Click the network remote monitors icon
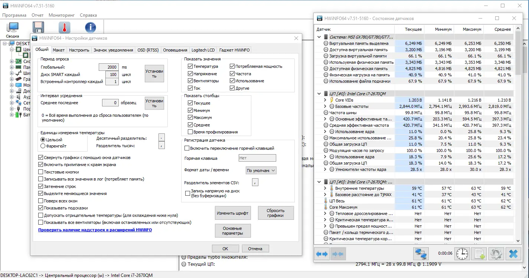Image resolution: width=529 pixels, height=278 pixels. pos(421,254)
